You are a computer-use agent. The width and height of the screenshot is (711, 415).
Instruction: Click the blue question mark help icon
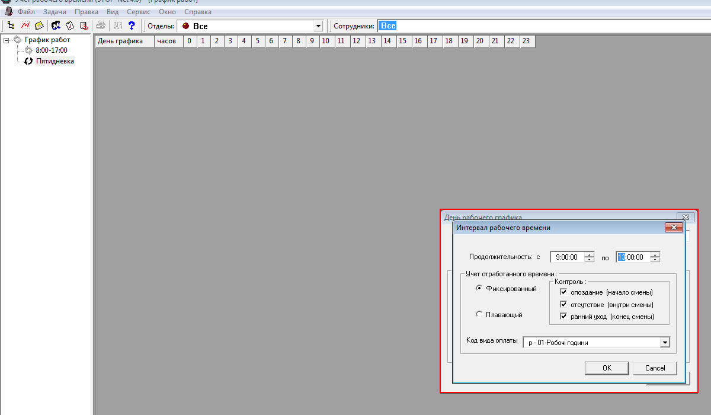coord(132,25)
